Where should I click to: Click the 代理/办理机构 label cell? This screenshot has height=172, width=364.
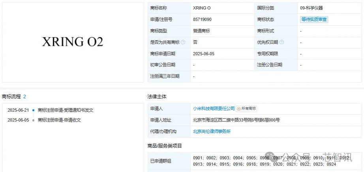[169, 132]
